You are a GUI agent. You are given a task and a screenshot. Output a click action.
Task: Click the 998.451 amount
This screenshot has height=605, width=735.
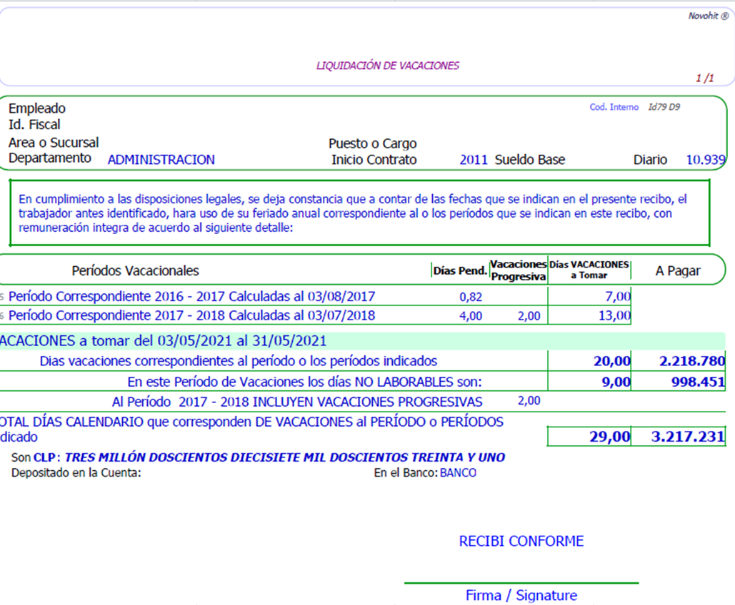coord(698,382)
